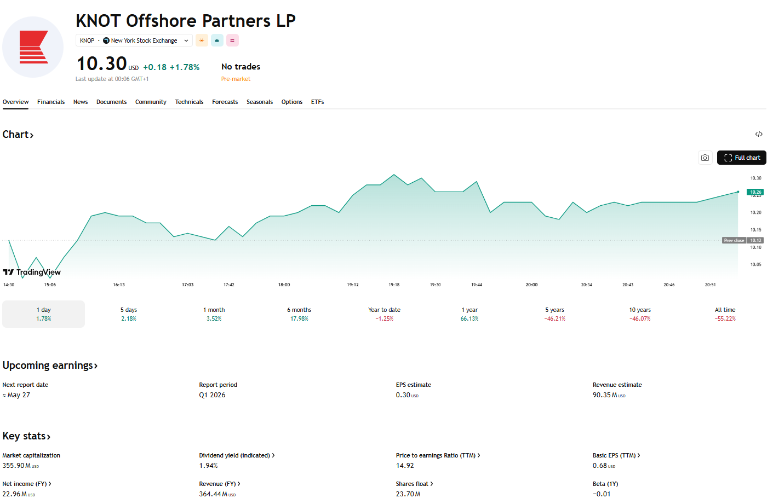
Task: Open Net income (FY) details
Action: coord(27,484)
